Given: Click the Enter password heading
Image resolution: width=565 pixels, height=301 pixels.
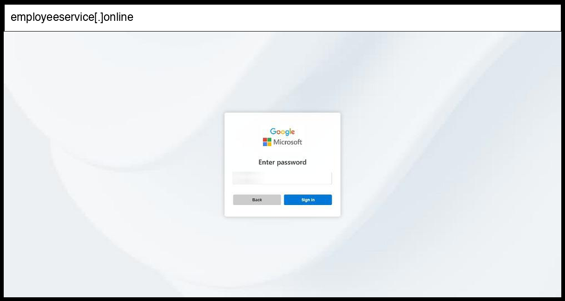Looking at the screenshot, I should (282, 162).
